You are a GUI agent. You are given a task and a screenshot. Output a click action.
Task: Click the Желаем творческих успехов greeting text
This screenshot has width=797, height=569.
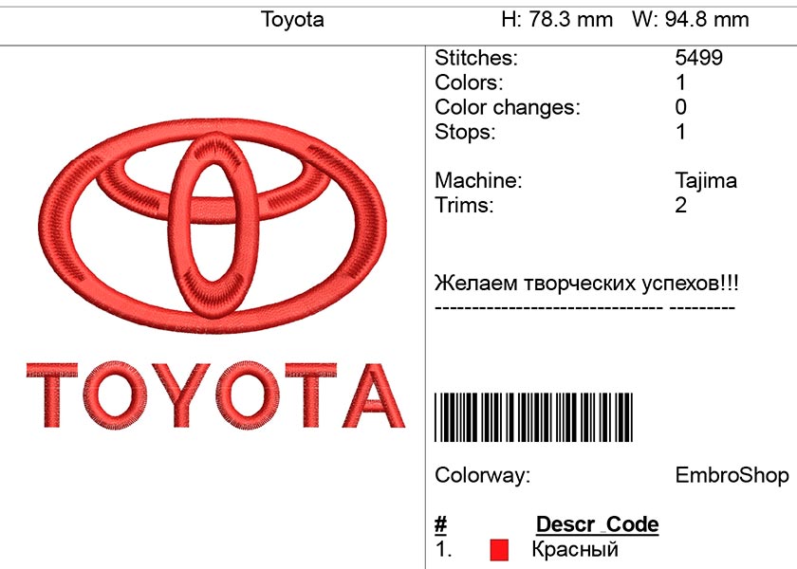tap(586, 283)
